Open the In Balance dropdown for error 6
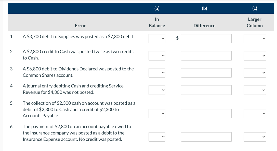This screenshot has height=151, width=277. coord(157,137)
